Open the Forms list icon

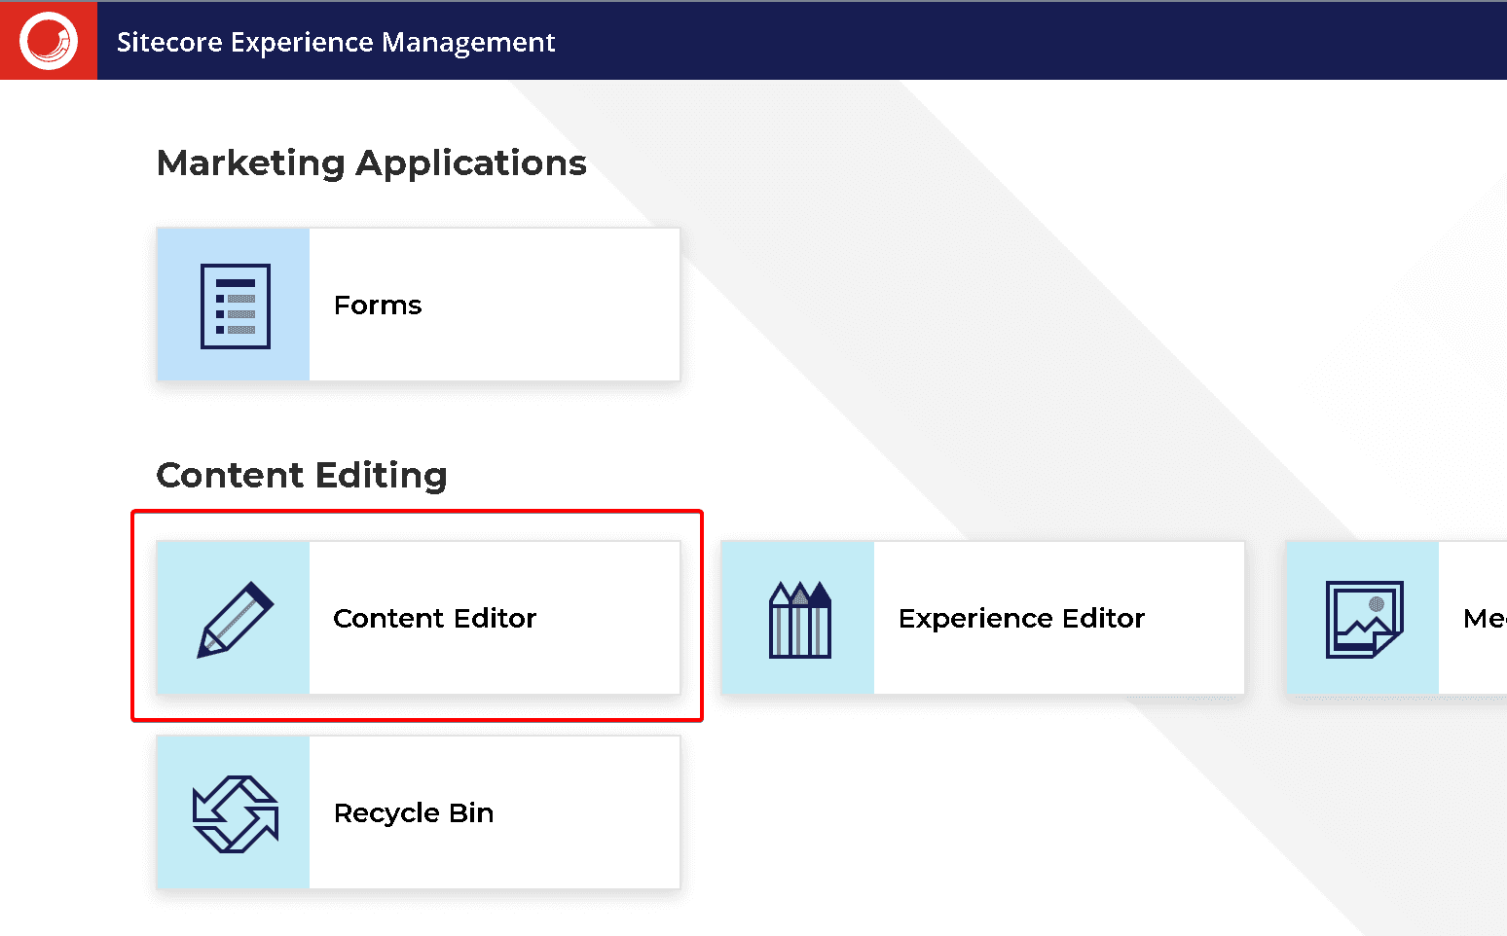(x=235, y=306)
